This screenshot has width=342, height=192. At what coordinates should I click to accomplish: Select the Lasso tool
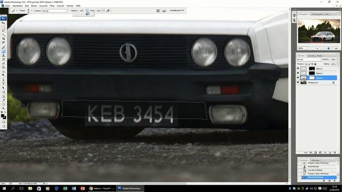pyautogui.click(x=3, y=31)
